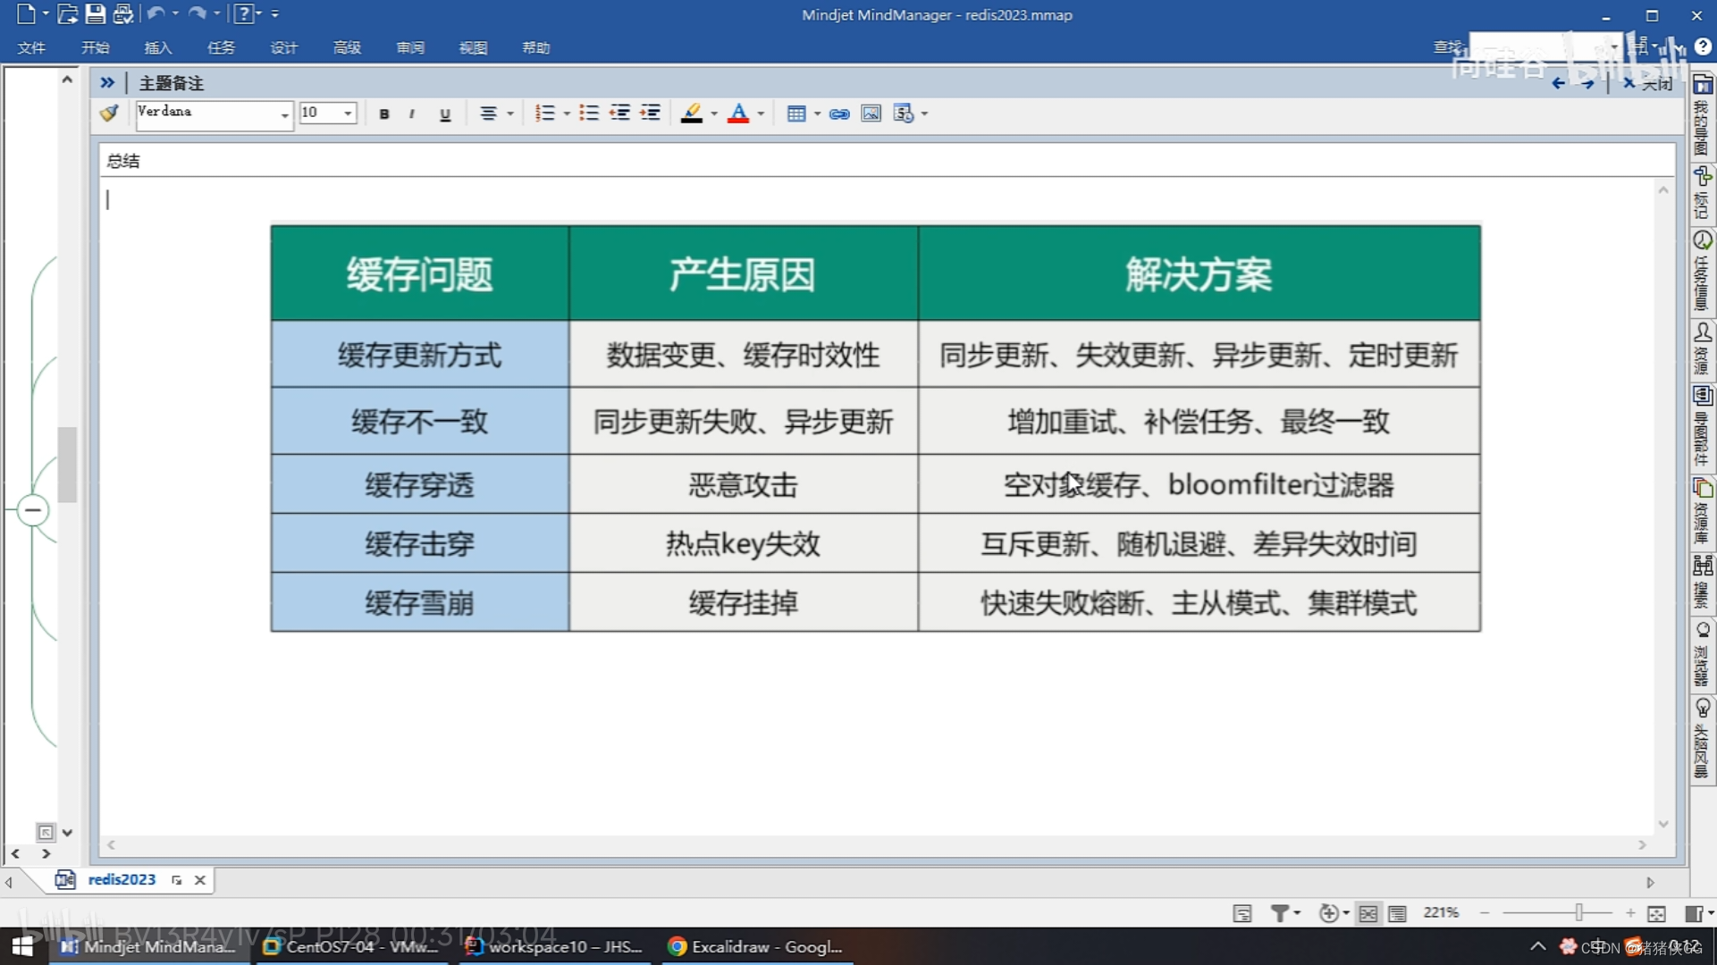Switch to Excalidraw Chrome taskbar window

[758, 946]
